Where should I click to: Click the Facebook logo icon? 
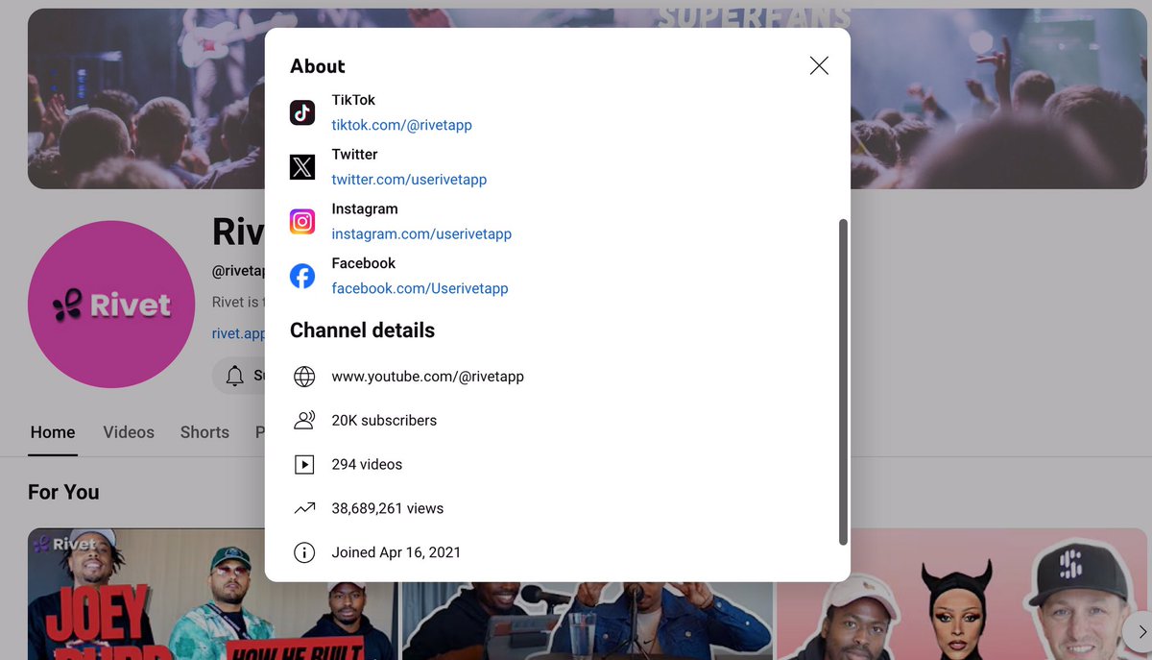(x=302, y=277)
